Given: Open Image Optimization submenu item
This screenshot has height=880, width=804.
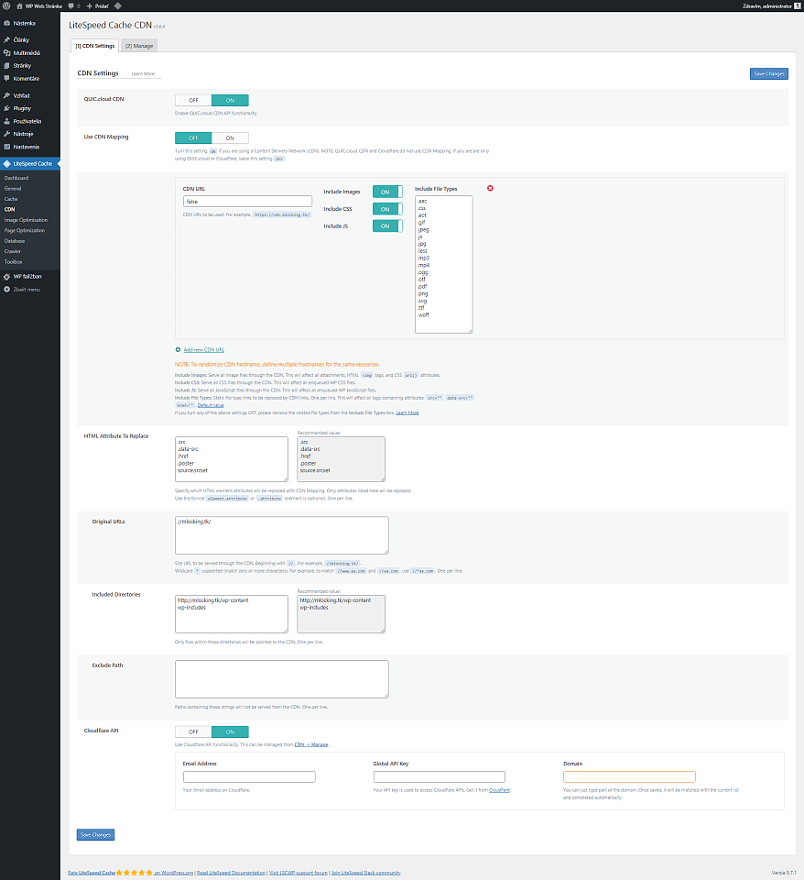Looking at the screenshot, I should click(26, 220).
